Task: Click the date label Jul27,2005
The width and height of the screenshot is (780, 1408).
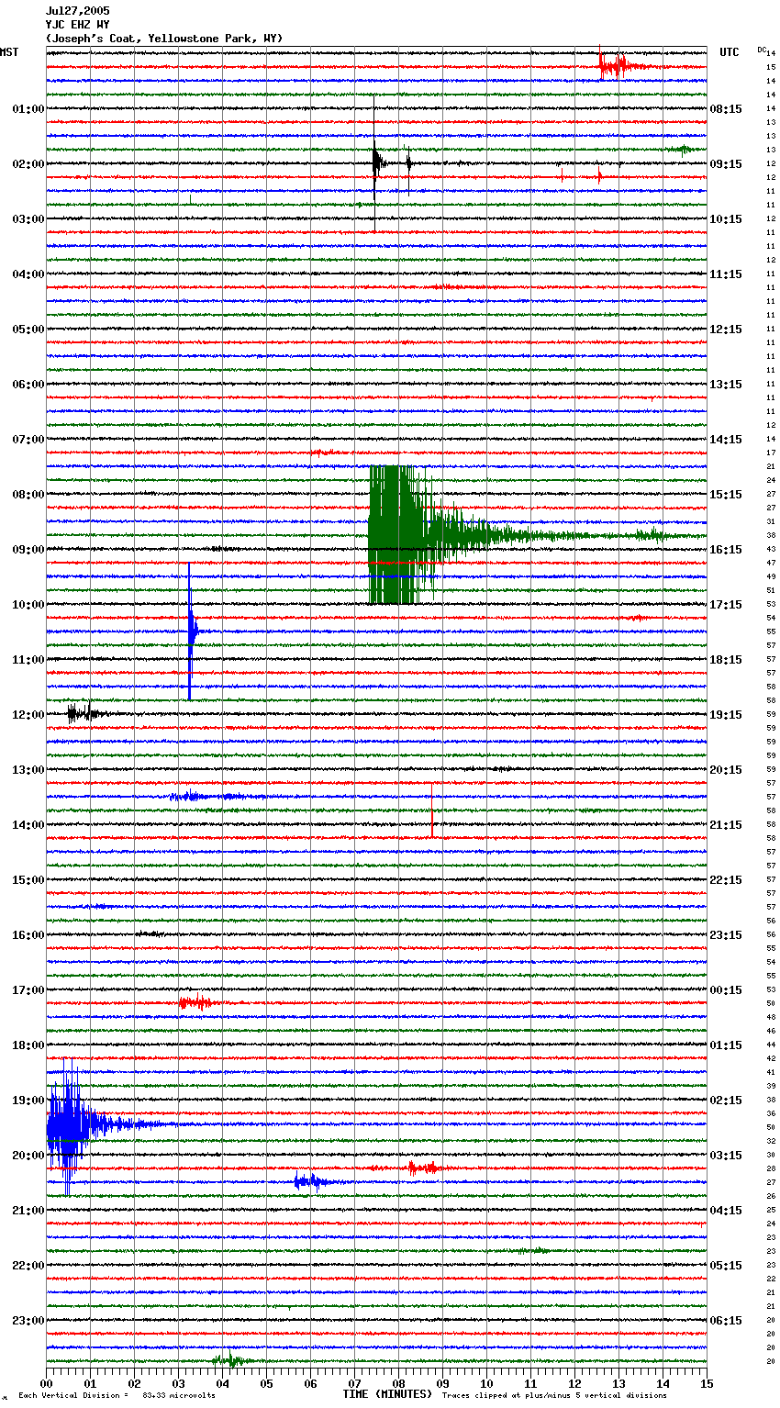Action: (77, 11)
